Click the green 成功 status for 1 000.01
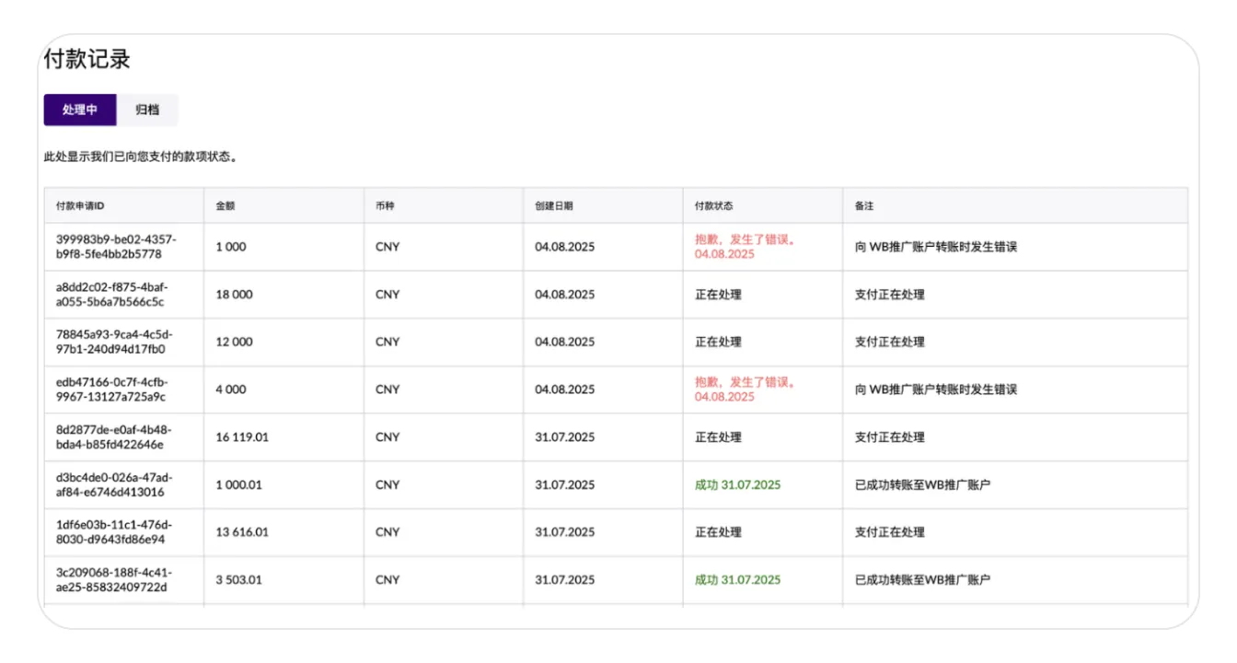The height and width of the screenshot is (663, 1237). click(x=737, y=484)
